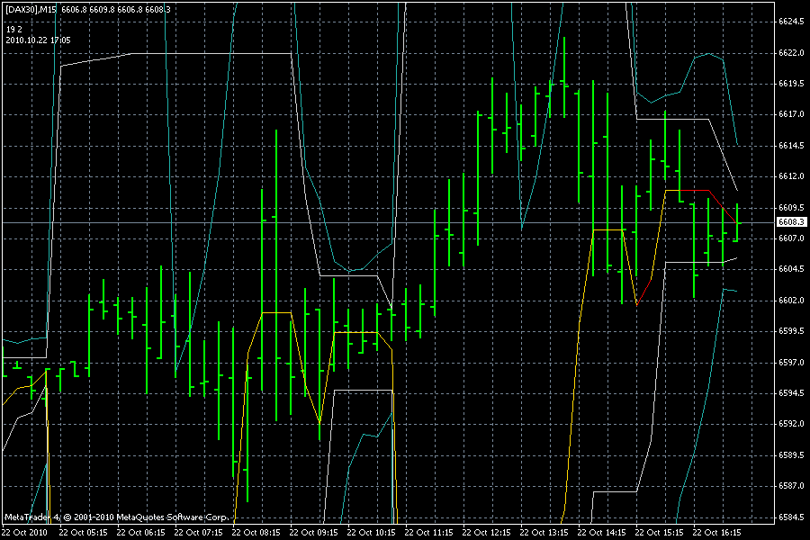This screenshot has width=810, height=540.
Task: Click time axis label '22 Oct 06:15'
Action: [x=141, y=532]
